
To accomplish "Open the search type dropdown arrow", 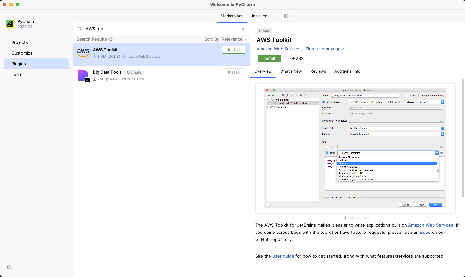I will (82, 30).
